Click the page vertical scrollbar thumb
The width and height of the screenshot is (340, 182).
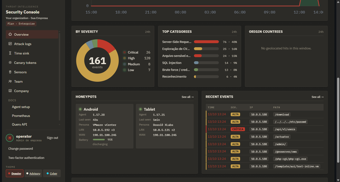click(x=338, y=120)
